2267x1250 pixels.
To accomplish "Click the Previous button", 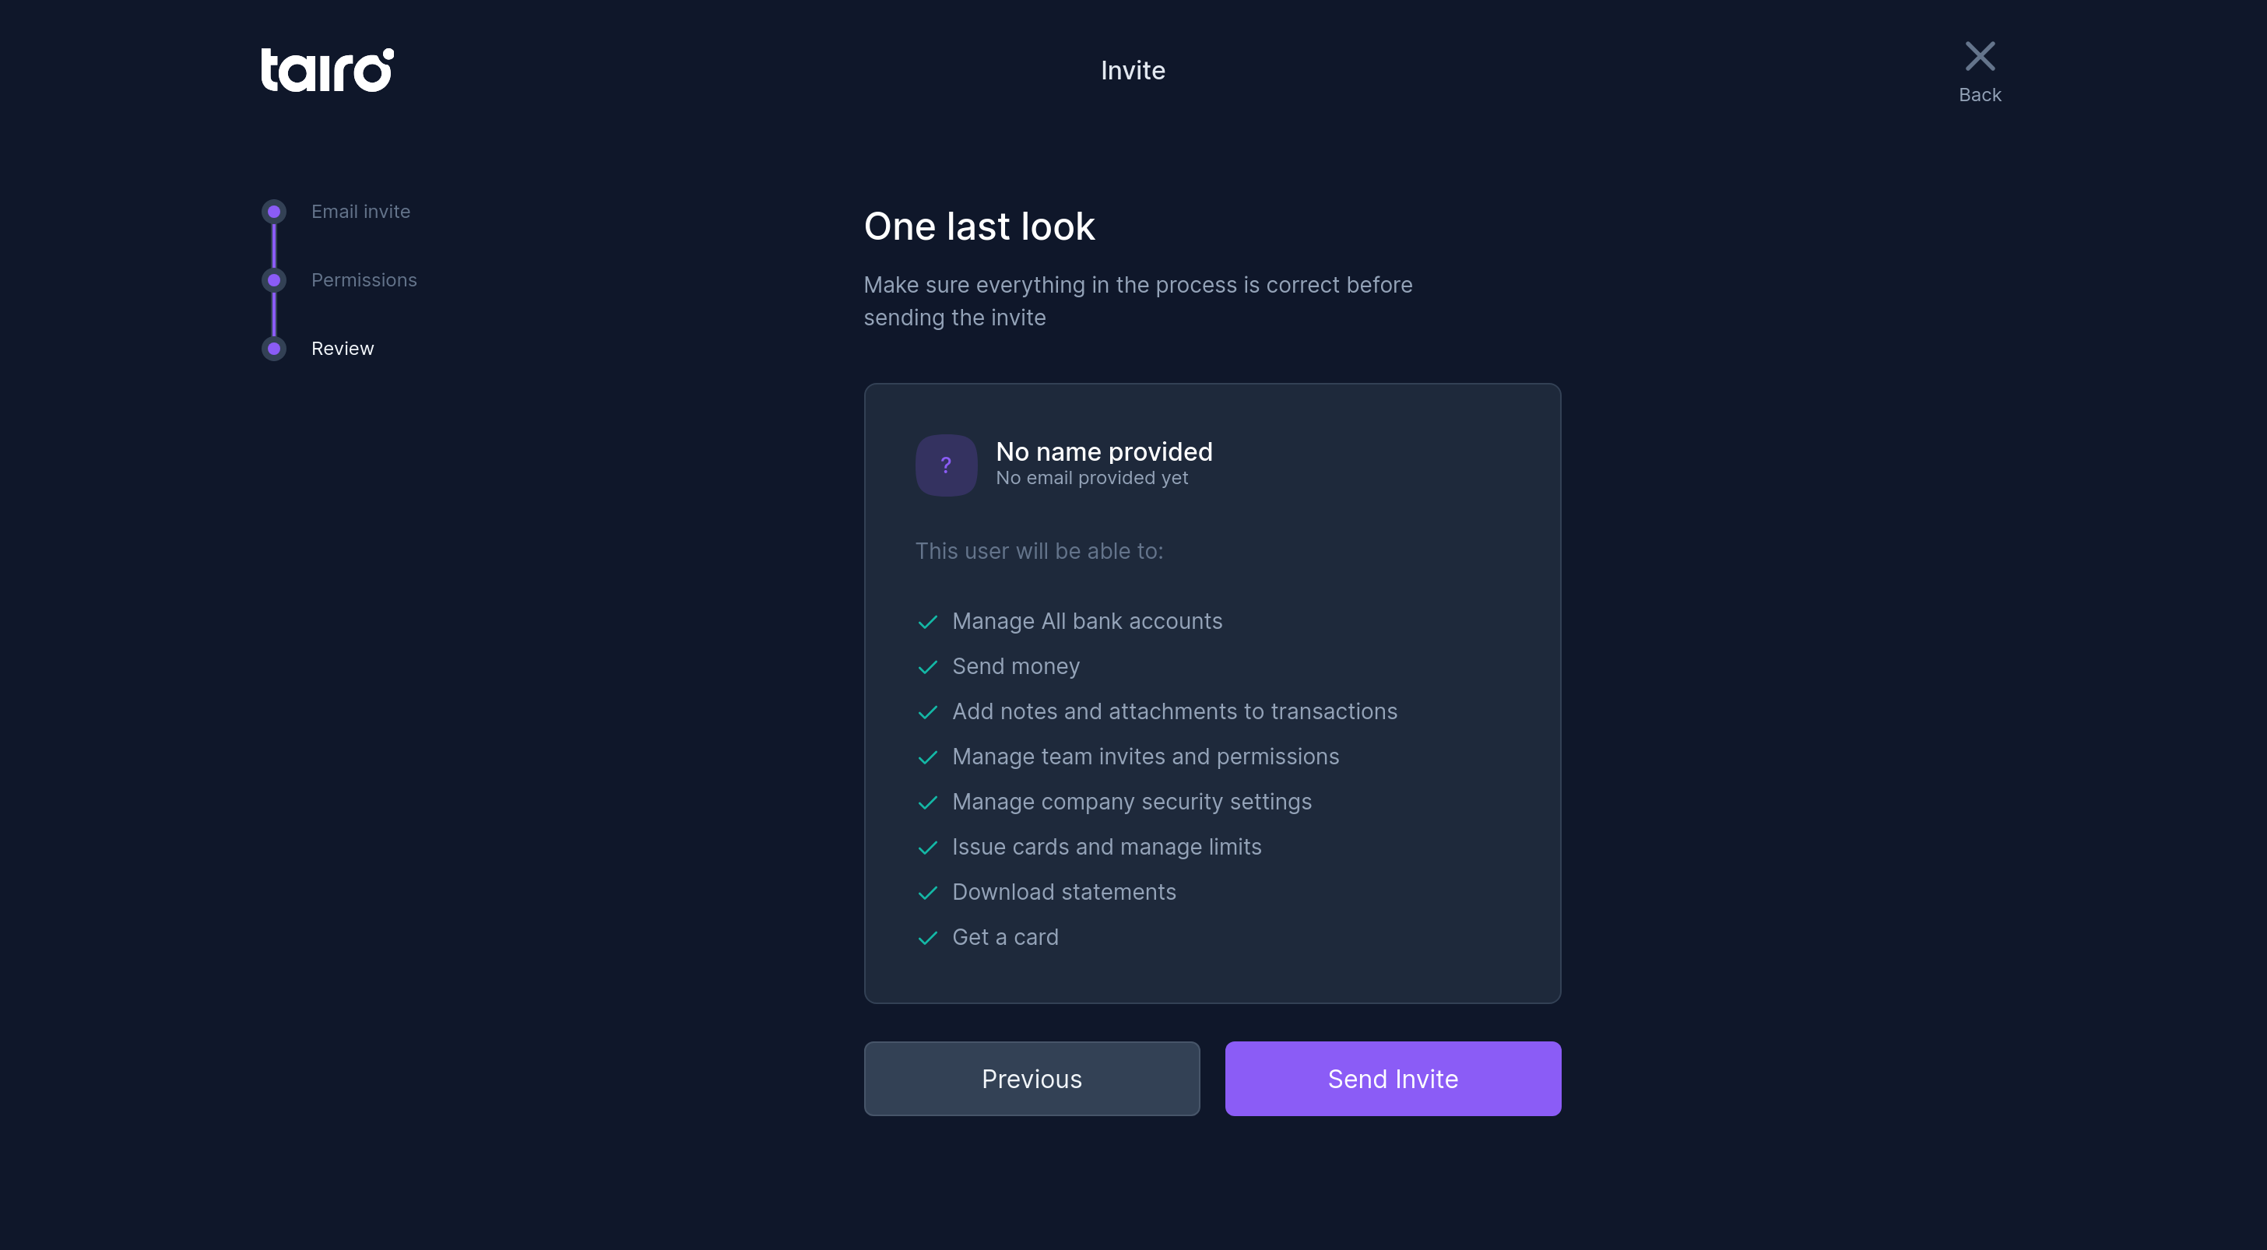I will pos(1032,1079).
